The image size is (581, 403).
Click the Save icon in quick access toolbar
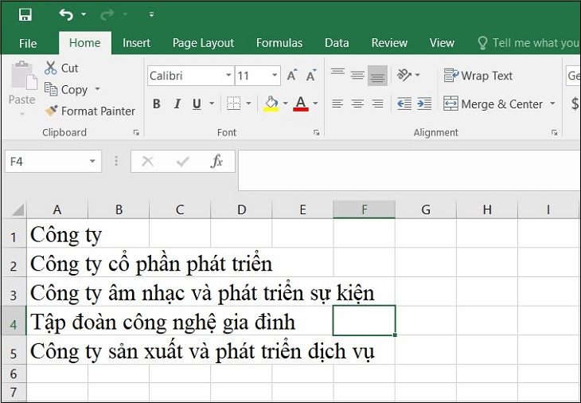click(25, 15)
